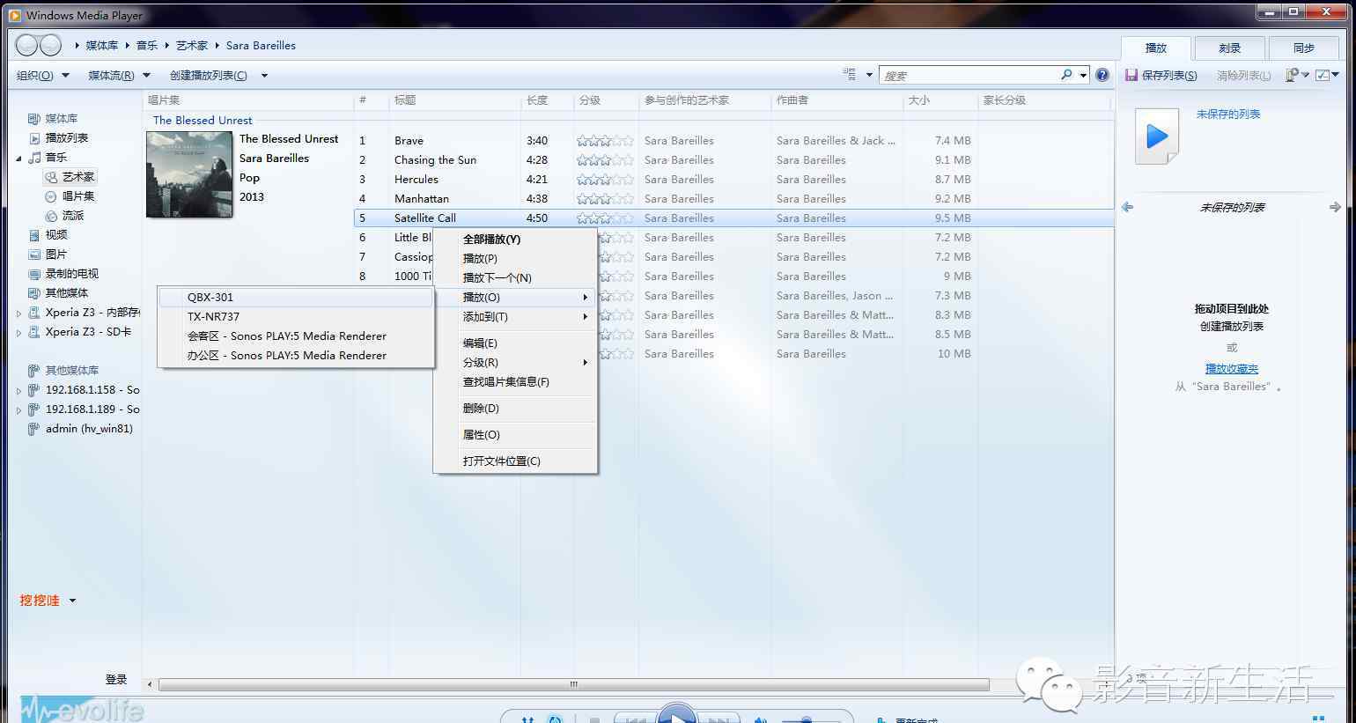Viewport: 1356px width, 723px height.
Task: Select the 192.168.1.189 network library
Action: [84, 409]
